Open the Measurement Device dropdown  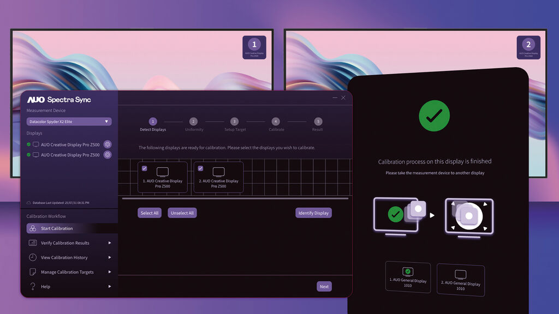pyautogui.click(x=69, y=122)
